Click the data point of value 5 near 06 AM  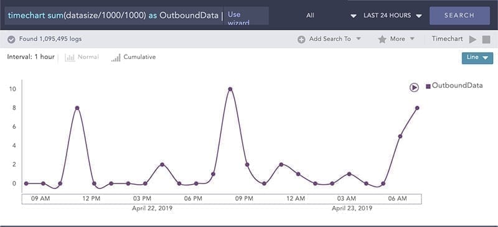(400, 136)
